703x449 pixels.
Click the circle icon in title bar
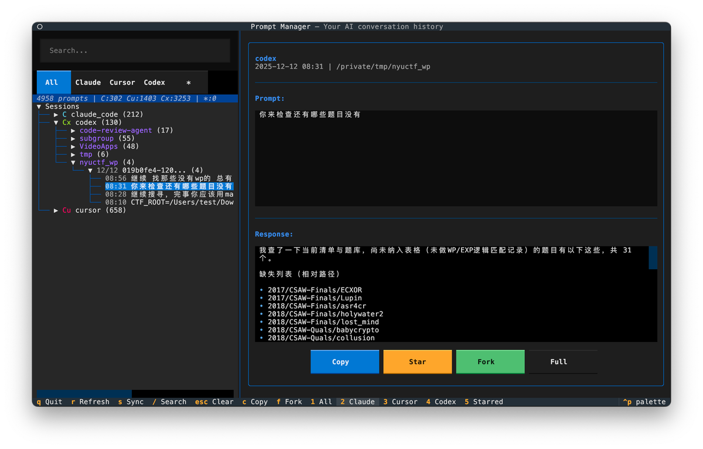point(40,27)
